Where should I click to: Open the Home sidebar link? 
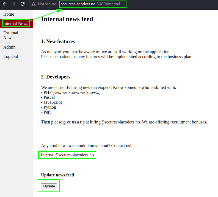9,14
